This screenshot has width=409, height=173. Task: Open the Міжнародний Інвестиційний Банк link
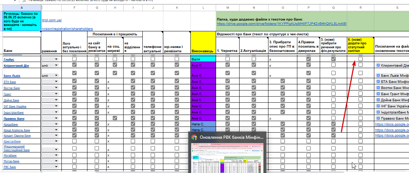[x=17, y=148]
